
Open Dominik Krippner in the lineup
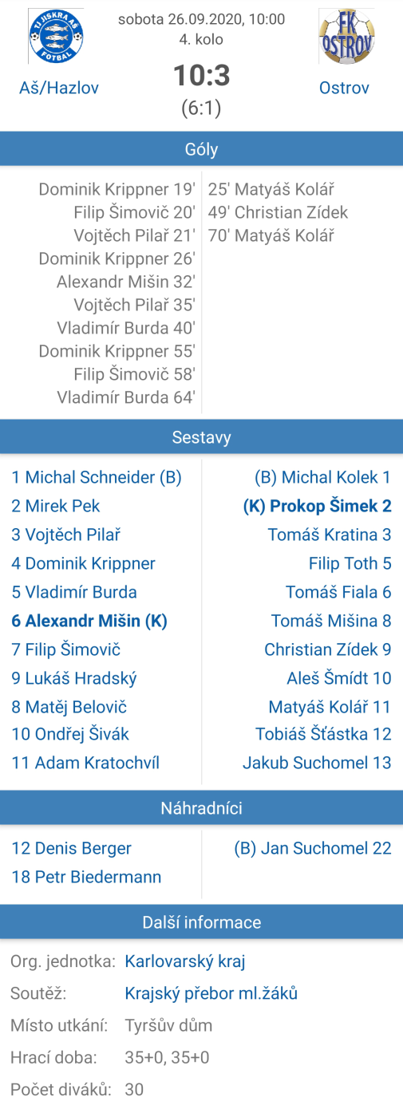[83, 563]
